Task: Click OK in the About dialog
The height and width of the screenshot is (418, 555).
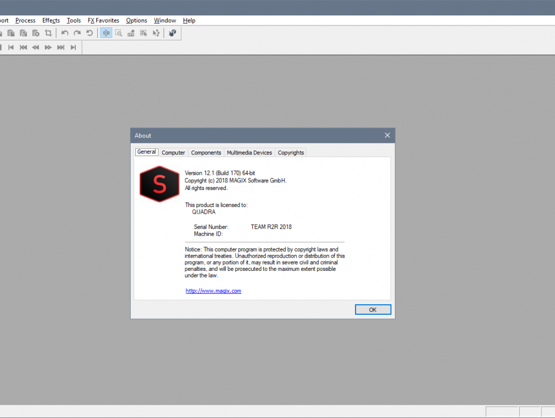Action: [x=373, y=310]
